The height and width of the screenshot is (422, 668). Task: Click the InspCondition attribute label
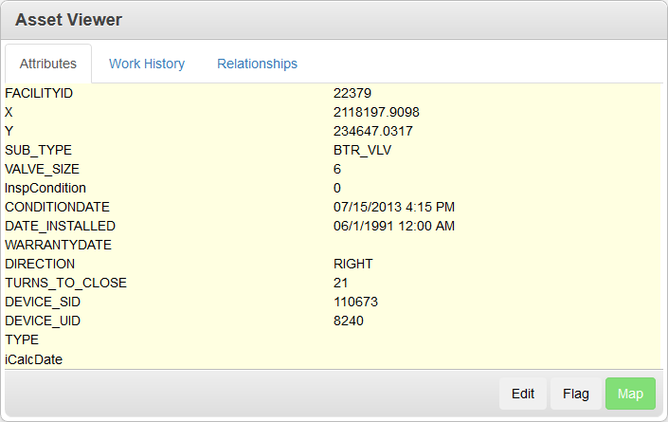[45, 188]
